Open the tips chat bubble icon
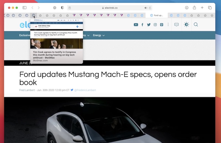 (x=177, y=25)
